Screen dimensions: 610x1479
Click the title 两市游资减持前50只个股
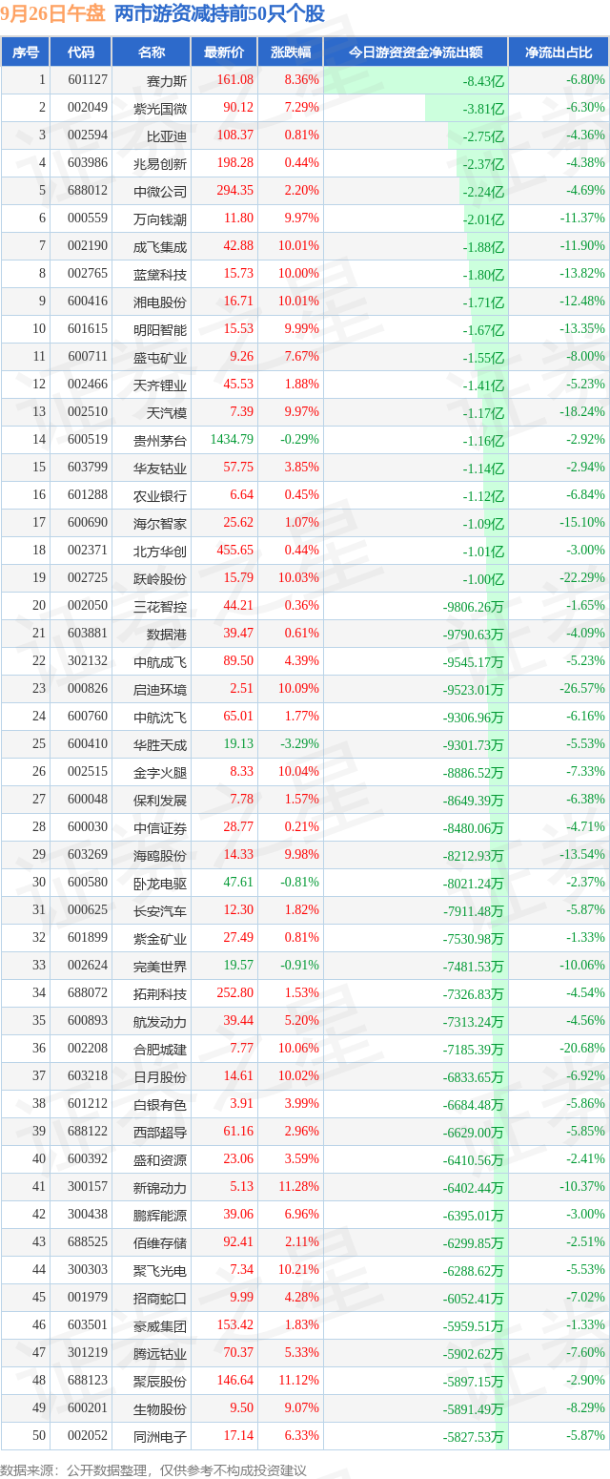[x=219, y=13]
